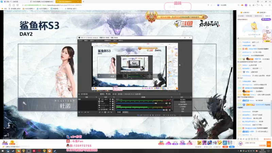Click the browser address bar URL

(x=62, y=5)
